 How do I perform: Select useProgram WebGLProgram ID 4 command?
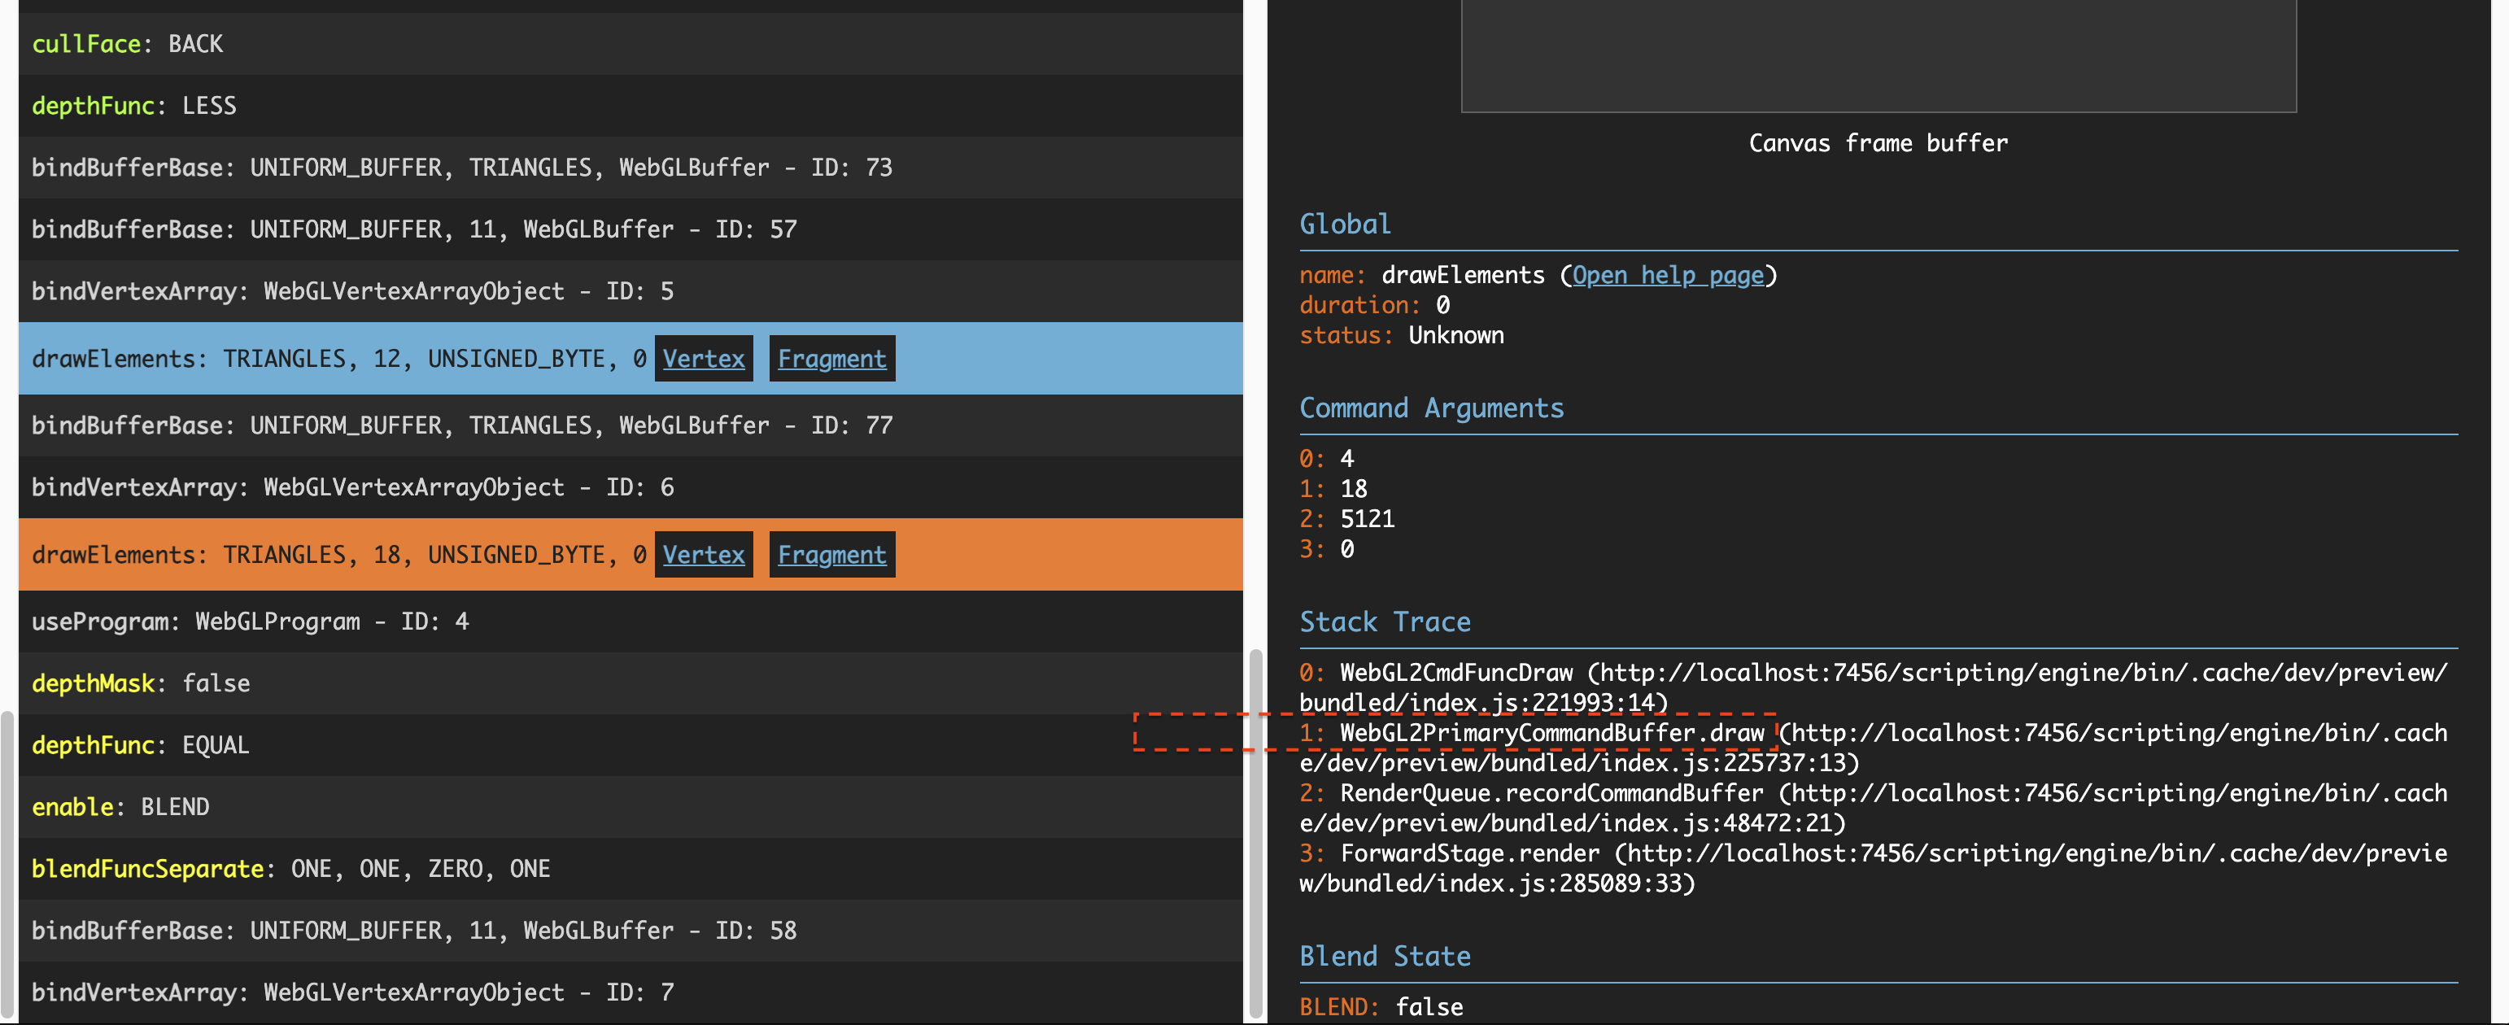point(251,622)
